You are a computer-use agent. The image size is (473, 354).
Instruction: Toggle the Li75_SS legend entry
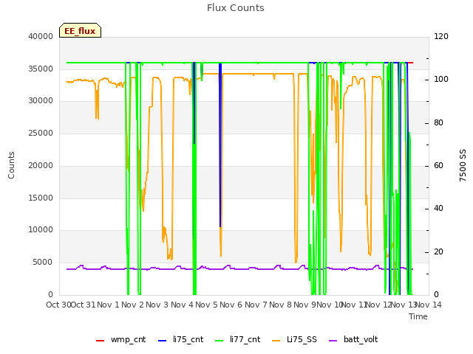tap(294, 339)
